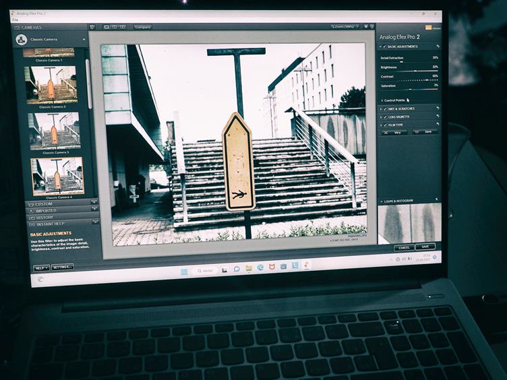Screen dimensions: 507x380
Task: Open the taskbar clock and date
Action: (423, 257)
